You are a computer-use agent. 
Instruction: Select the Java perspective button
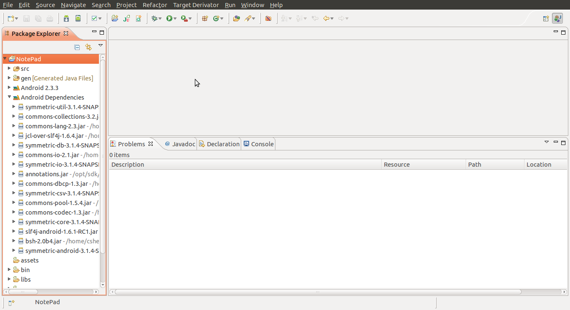[557, 18]
